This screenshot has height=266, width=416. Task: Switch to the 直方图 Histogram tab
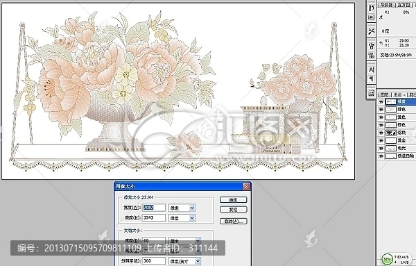[x=404, y=5]
